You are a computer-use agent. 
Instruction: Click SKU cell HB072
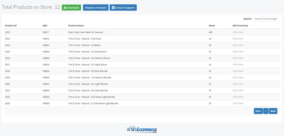click(46, 39)
